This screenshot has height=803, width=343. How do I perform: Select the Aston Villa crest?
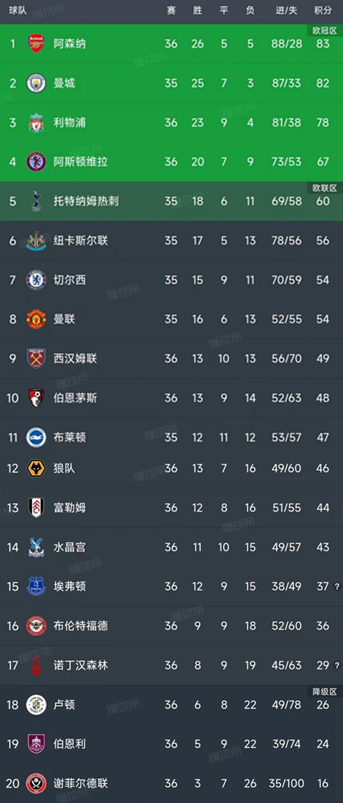coord(36,162)
